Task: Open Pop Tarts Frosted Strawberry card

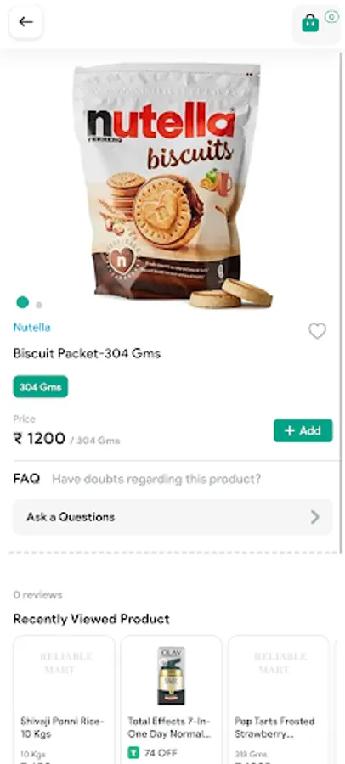Action: [x=279, y=699]
